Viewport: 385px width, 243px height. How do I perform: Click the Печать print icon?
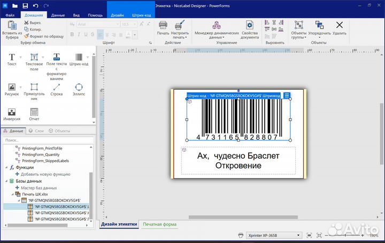(x=163, y=28)
